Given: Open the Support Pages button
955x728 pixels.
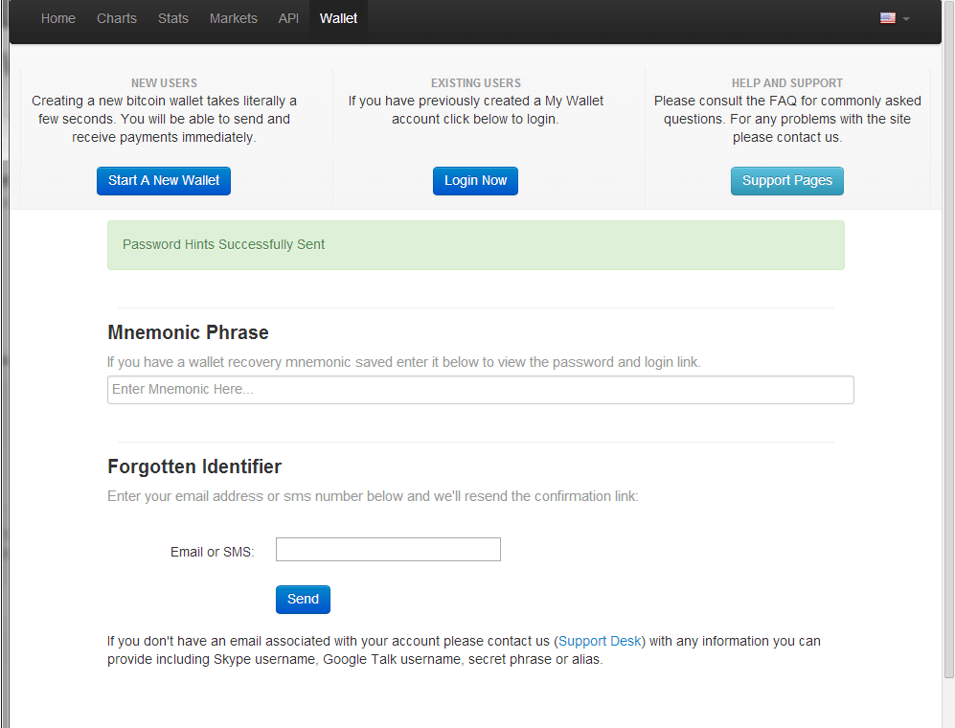Looking at the screenshot, I should pyautogui.click(x=787, y=181).
